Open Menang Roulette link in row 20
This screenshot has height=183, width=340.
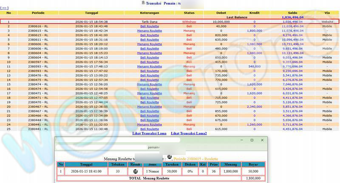(x=150, y=107)
